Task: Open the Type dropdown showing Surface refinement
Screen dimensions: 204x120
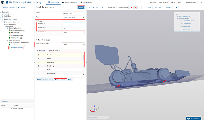Action: pos(73,17)
